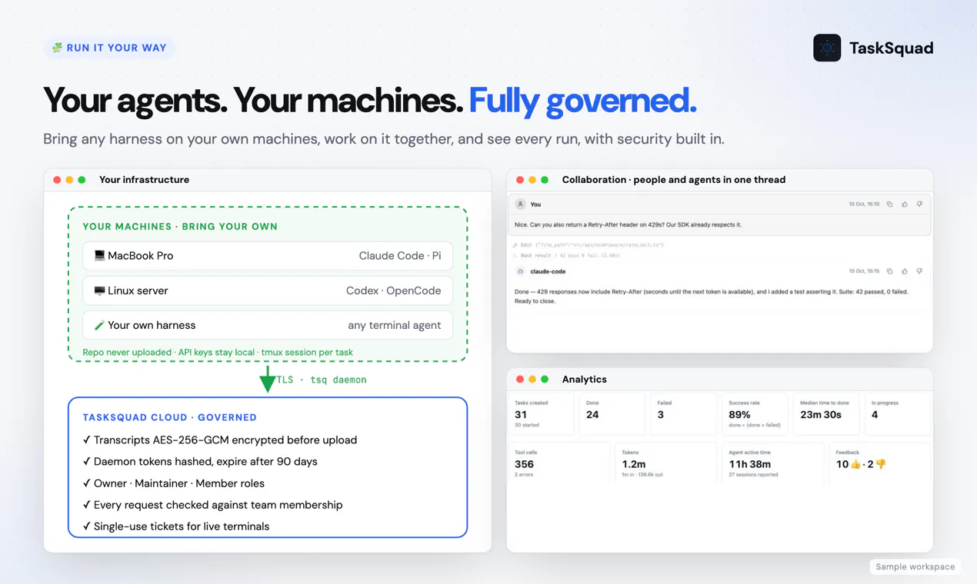Click "Every request checked against team membership"
The width and height of the screenshot is (977, 584).
(x=218, y=505)
